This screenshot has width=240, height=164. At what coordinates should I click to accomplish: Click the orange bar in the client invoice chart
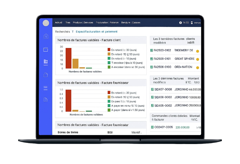[x=76, y=64]
